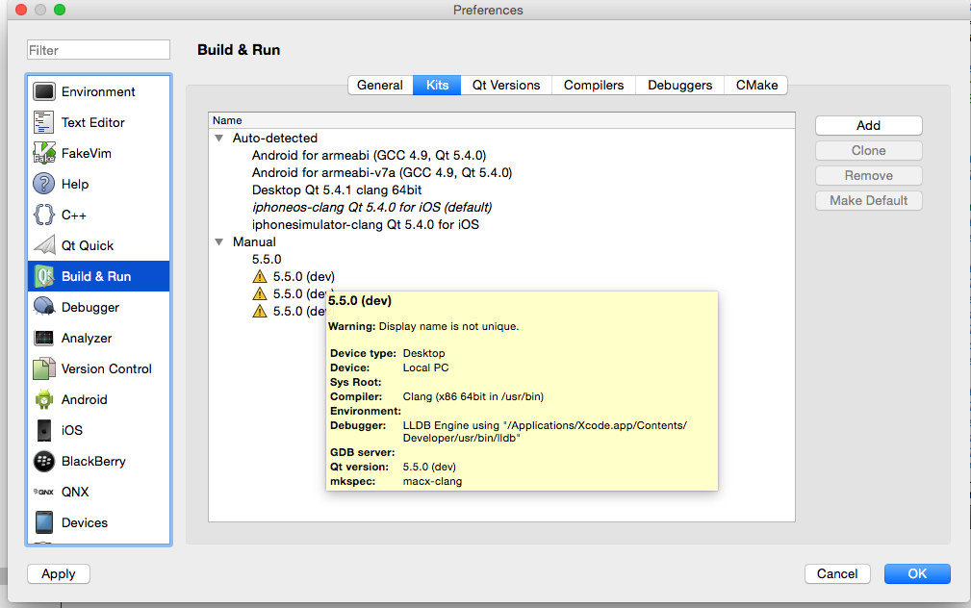Open the Environment settings icon
Screen dimensions: 971x608
(x=44, y=91)
